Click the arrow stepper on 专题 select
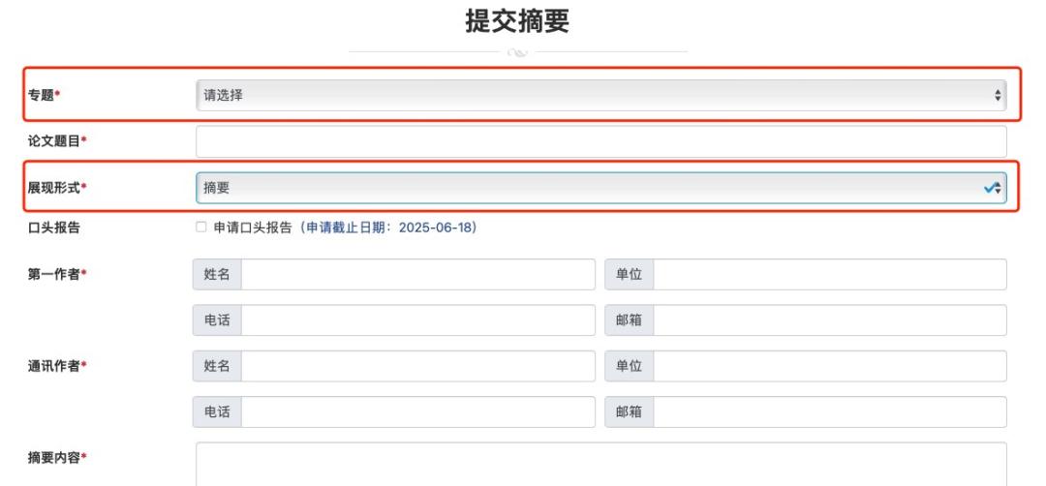The image size is (1046, 486). [x=998, y=95]
